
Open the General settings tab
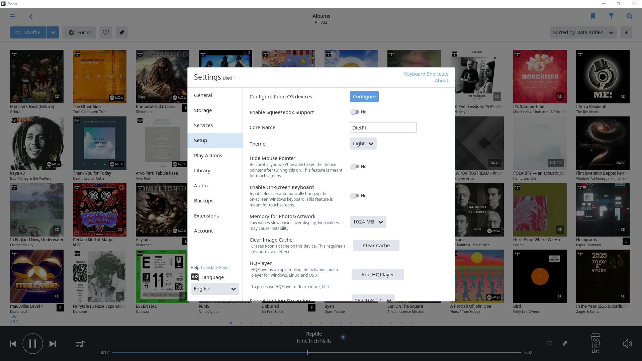(215, 95)
